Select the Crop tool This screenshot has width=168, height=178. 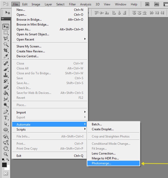pos(6,50)
